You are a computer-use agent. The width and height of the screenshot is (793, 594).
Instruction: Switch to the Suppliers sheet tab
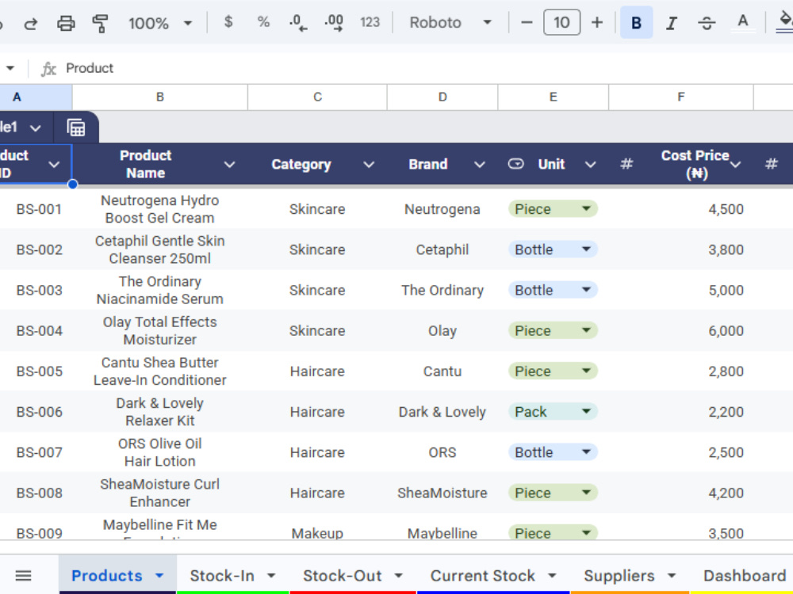[619, 575]
